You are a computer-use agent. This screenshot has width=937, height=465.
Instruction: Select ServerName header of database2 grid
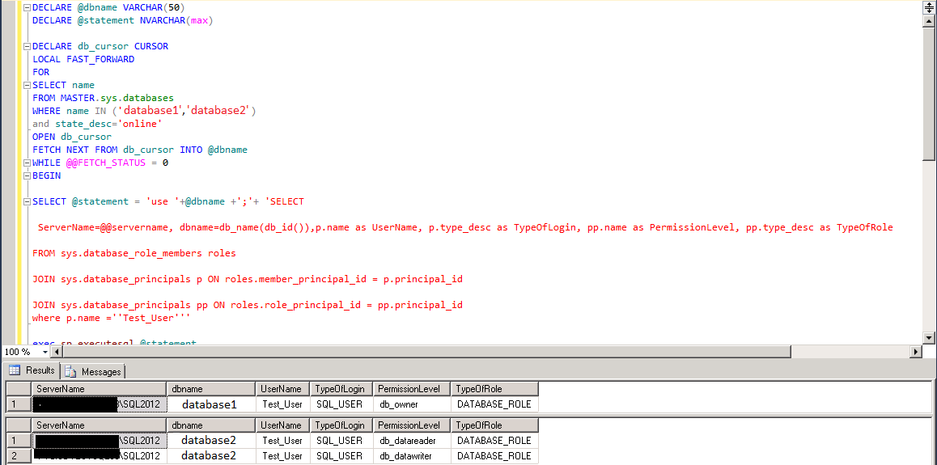pos(99,425)
